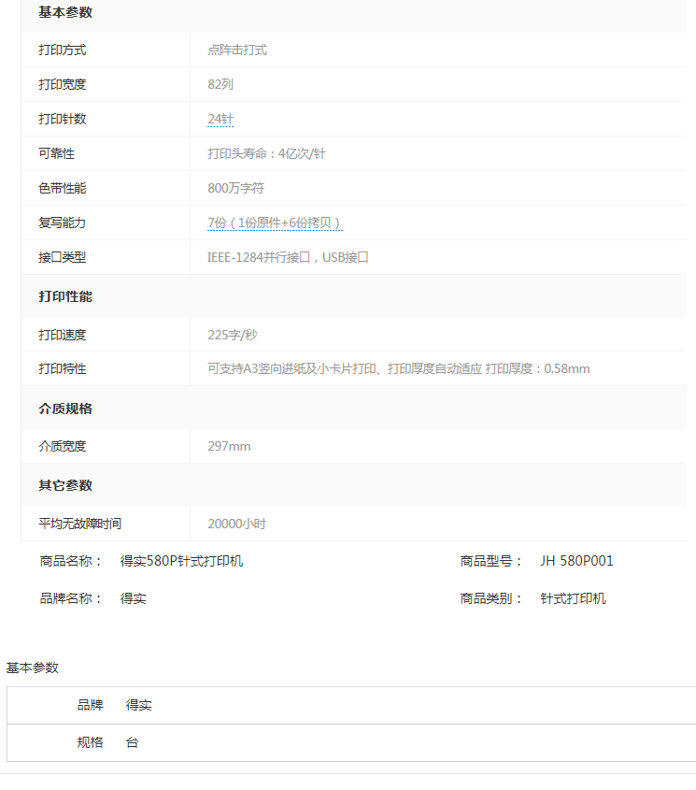Select the value 点阵击打式

click(x=237, y=50)
